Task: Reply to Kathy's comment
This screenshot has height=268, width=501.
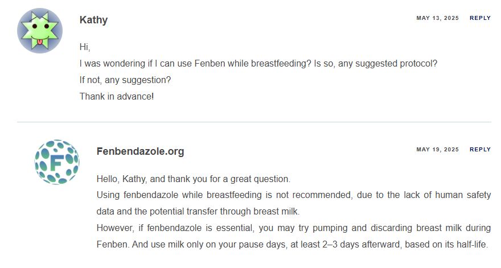Action: coord(480,18)
